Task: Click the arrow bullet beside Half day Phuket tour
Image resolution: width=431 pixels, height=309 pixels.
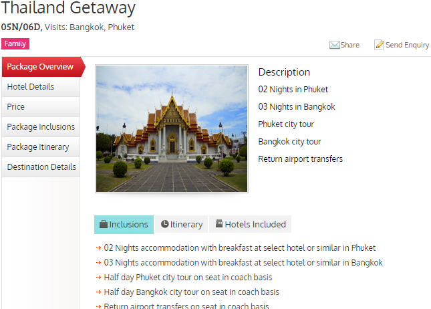Action: click(x=98, y=278)
